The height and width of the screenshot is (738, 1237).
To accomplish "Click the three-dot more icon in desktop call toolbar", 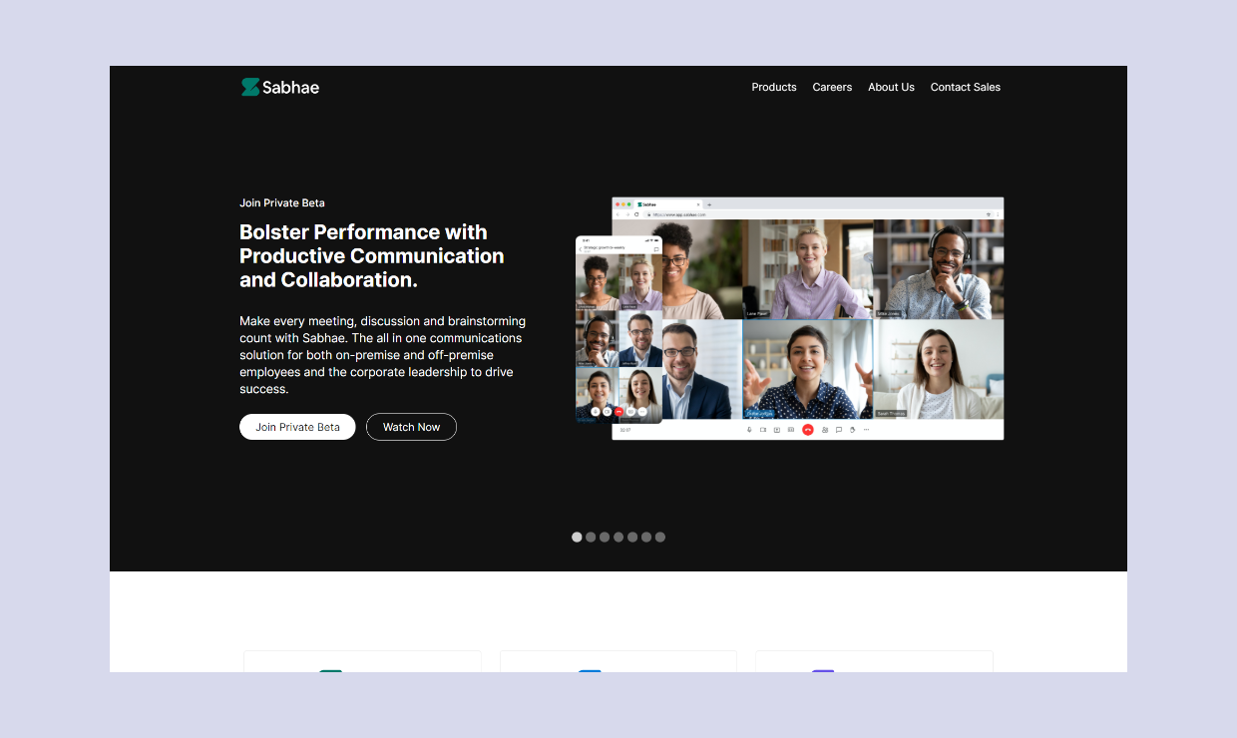I will tap(866, 430).
